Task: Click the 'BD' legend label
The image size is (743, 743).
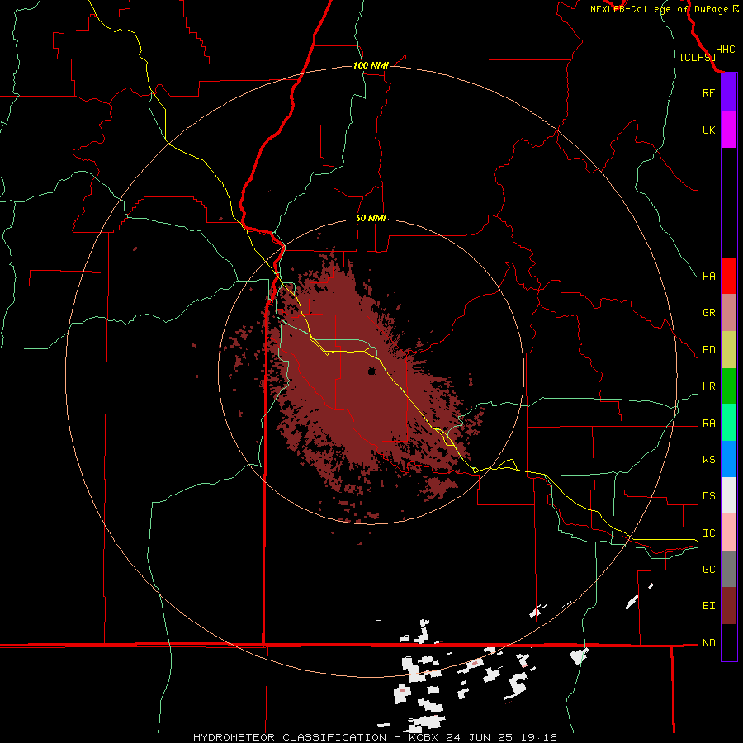Action: click(708, 350)
